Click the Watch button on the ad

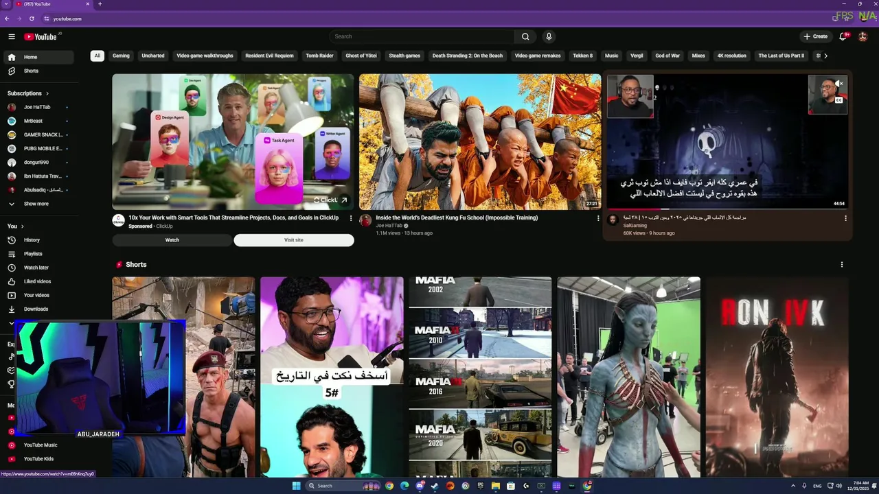tap(172, 240)
